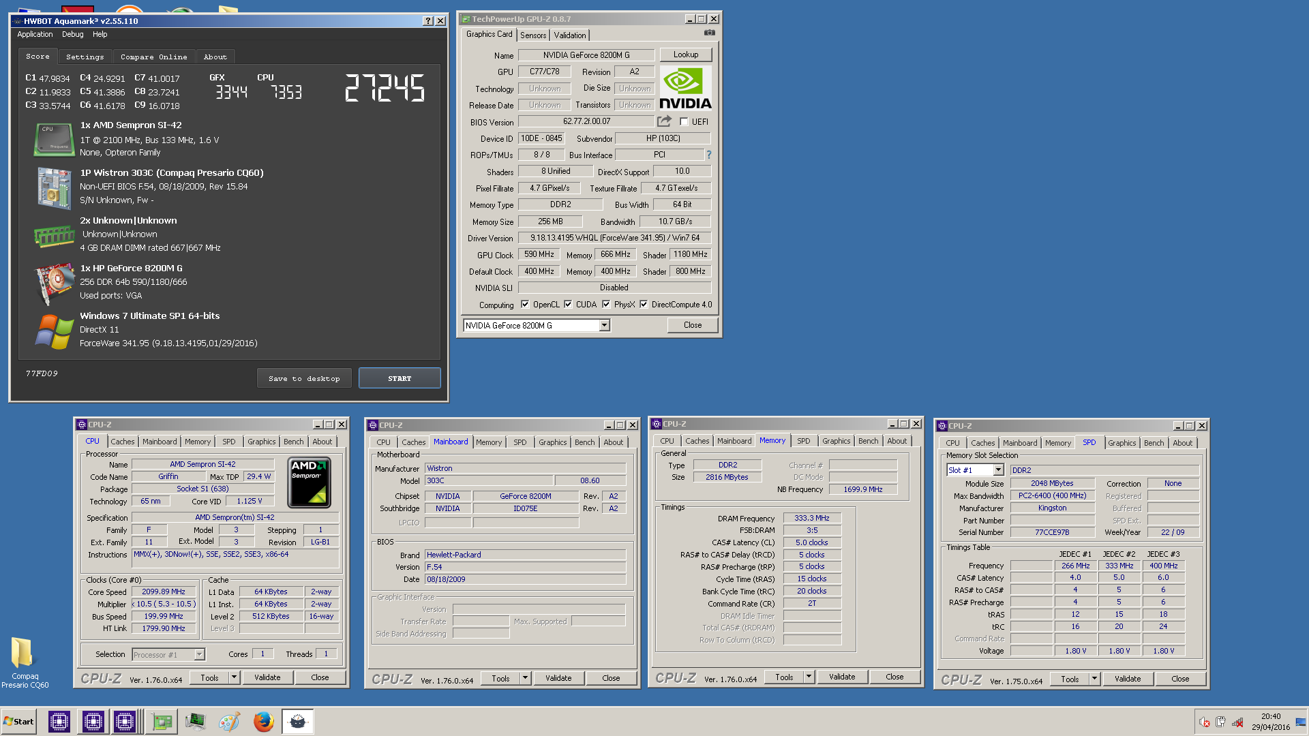Screen dimensions: 1309x736
Task: Click the Lookup button in GPU-Z
Action: point(685,55)
